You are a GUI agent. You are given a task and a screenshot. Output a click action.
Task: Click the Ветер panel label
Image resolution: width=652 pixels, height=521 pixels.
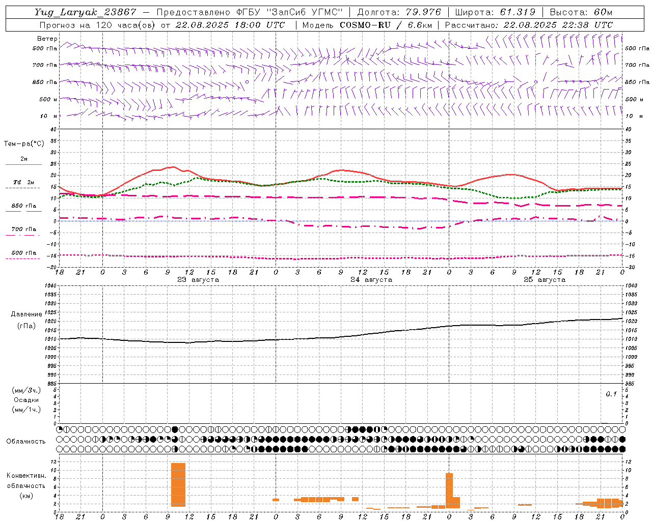tap(47, 39)
